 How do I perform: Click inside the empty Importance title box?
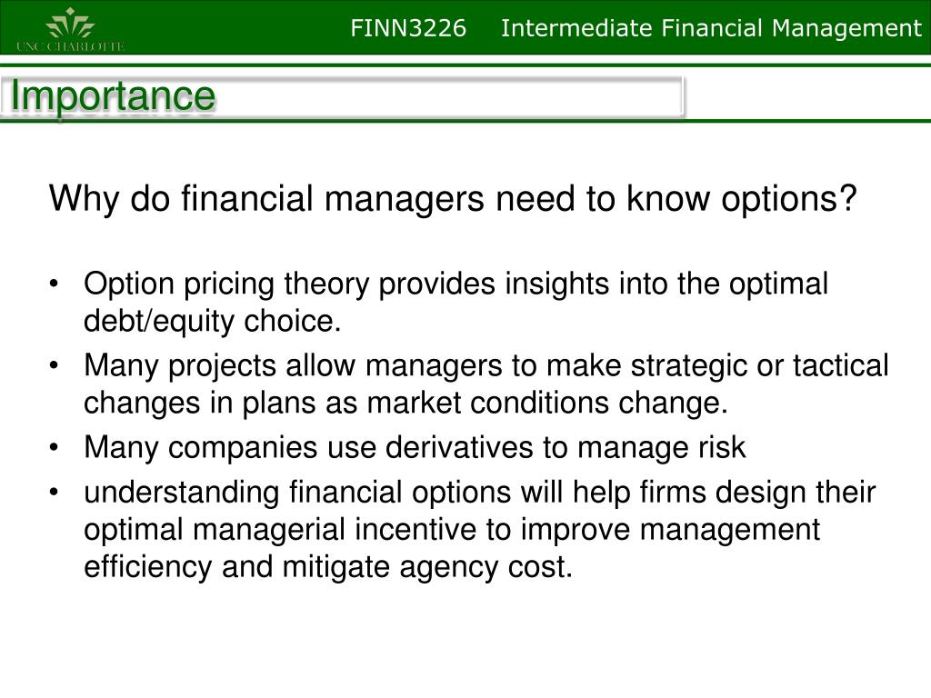pyautogui.click(x=451, y=96)
